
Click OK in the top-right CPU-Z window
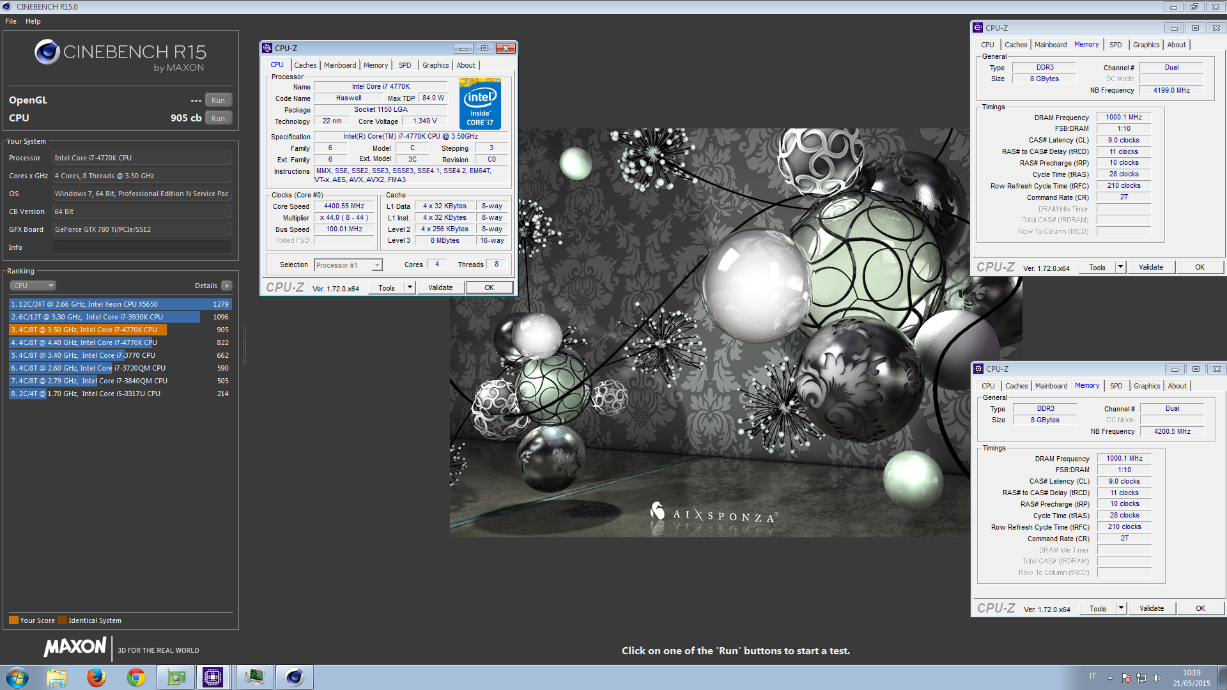[1200, 268]
